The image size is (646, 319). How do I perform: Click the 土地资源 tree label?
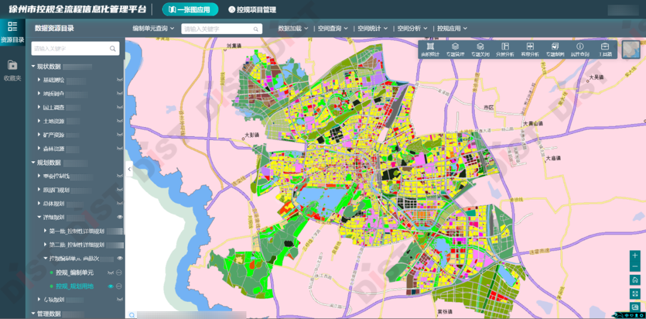click(x=54, y=121)
